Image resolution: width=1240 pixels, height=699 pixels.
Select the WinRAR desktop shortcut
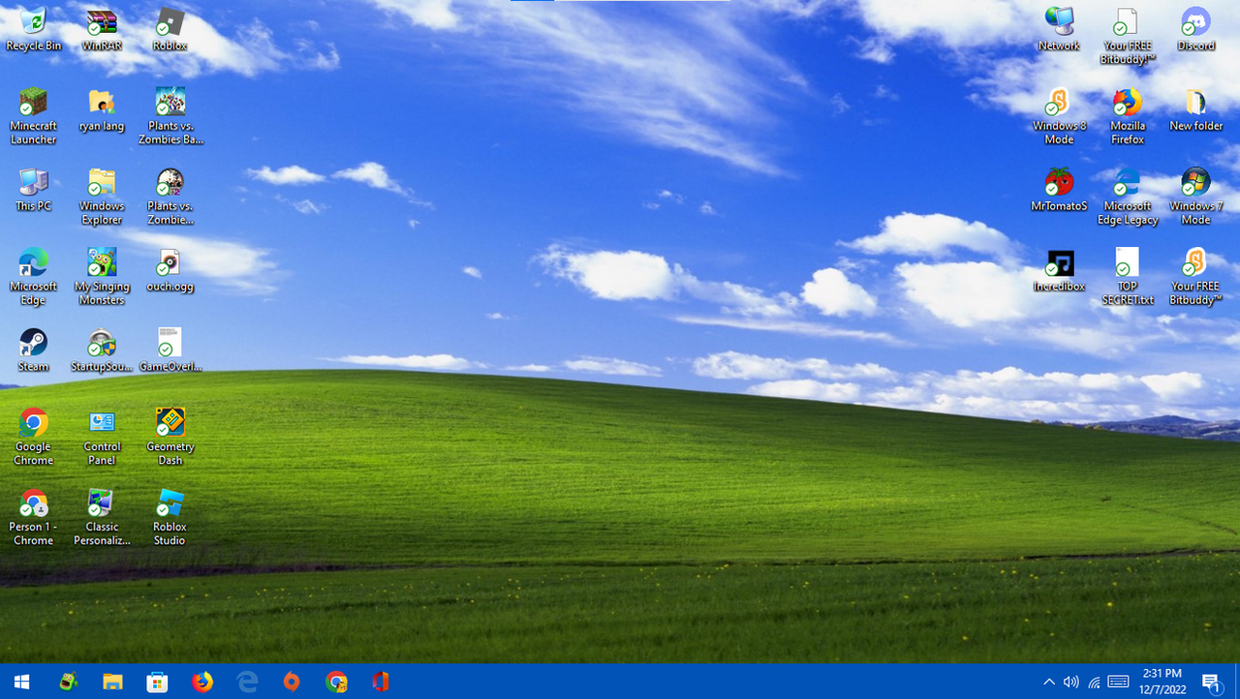pyautogui.click(x=102, y=30)
